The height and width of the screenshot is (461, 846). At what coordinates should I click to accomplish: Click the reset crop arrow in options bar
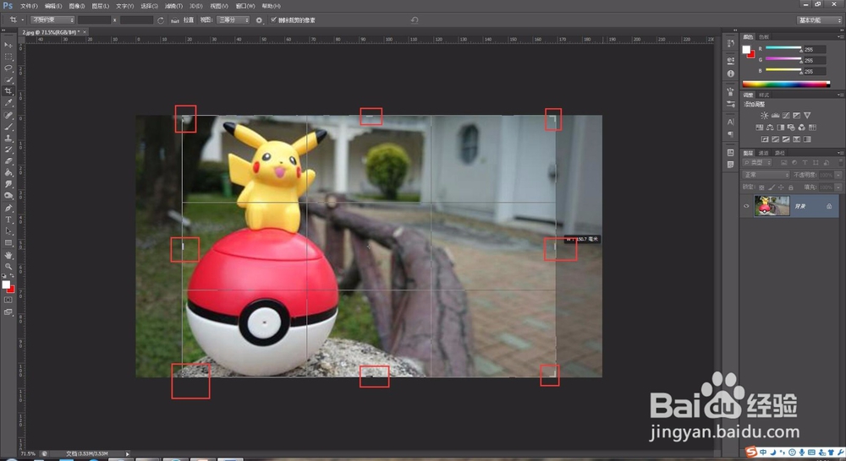click(x=415, y=20)
